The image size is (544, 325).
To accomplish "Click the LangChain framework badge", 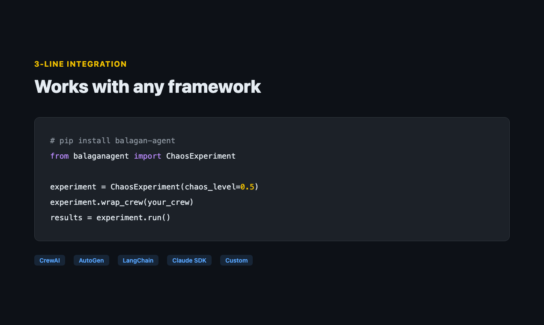I will pyautogui.click(x=138, y=260).
